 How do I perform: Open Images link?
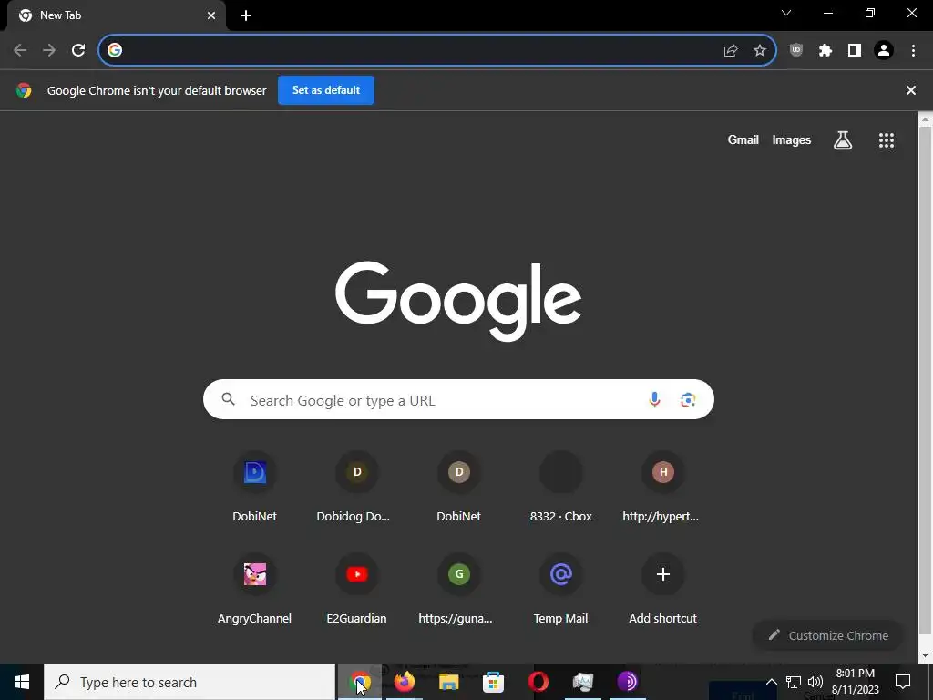point(792,139)
